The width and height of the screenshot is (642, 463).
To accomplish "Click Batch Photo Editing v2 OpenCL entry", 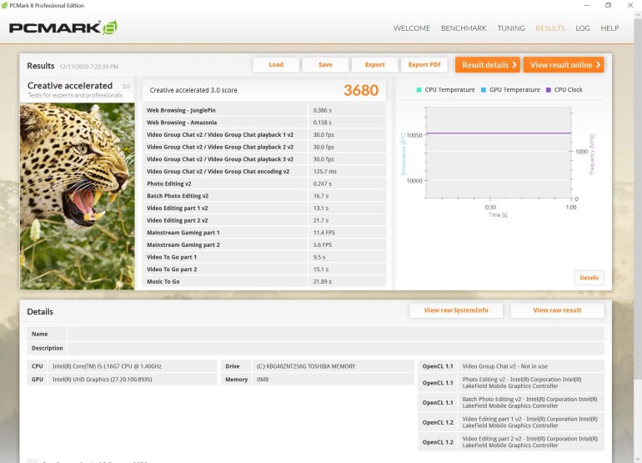I will (529, 402).
